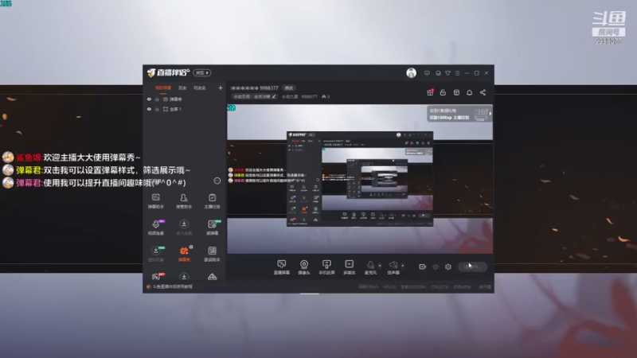Screen dimensions: 637x358
Task: Click the FPS readout in status bar
Action: (x=389, y=287)
